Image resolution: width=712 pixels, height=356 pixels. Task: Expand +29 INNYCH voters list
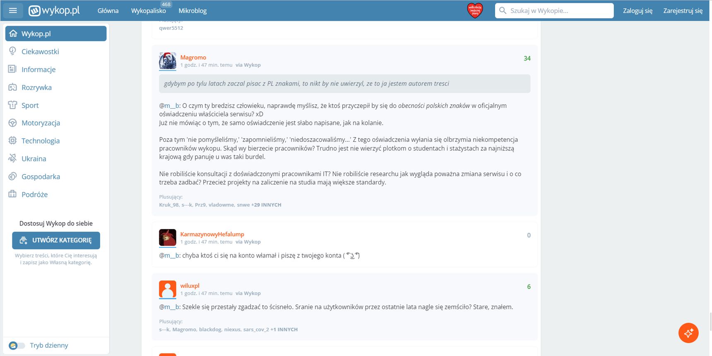click(266, 205)
